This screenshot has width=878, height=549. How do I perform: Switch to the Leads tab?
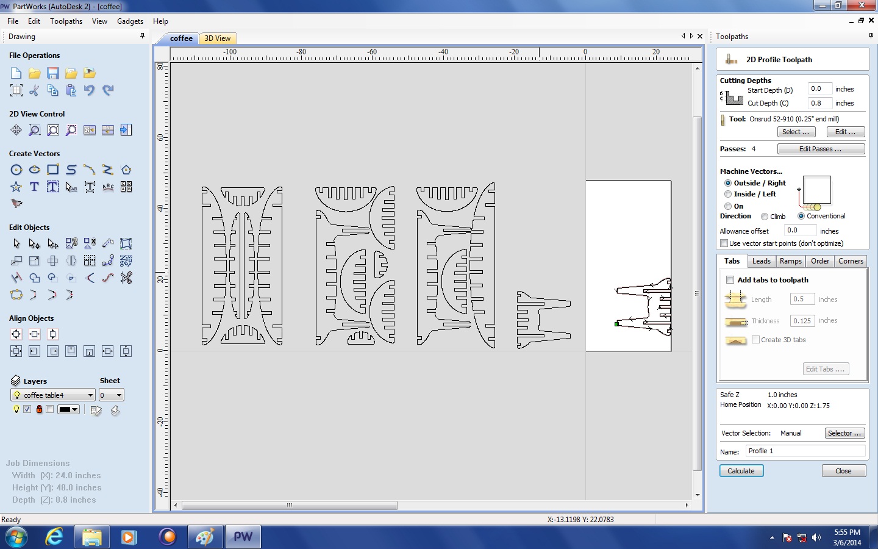click(x=761, y=261)
